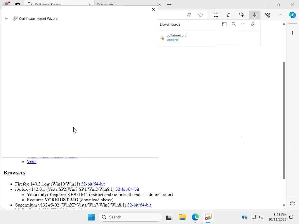Open network tray icon
The width and height of the screenshot is (299, 224).
pos(254,217)
